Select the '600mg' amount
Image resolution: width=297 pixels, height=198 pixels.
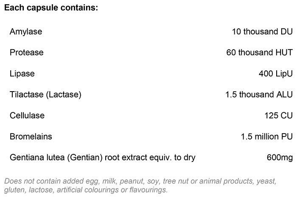280,158
